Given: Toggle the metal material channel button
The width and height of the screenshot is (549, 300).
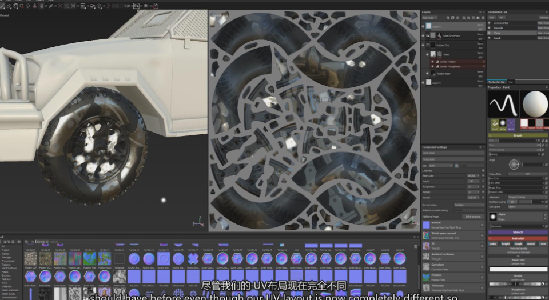Looking at the screenshot, I should click(x=531, y=243).
